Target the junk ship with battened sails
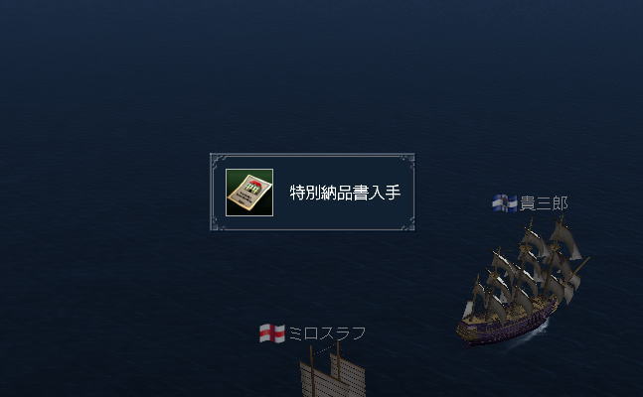Screen dimensions: 643x397 click(x=333, y=371)
